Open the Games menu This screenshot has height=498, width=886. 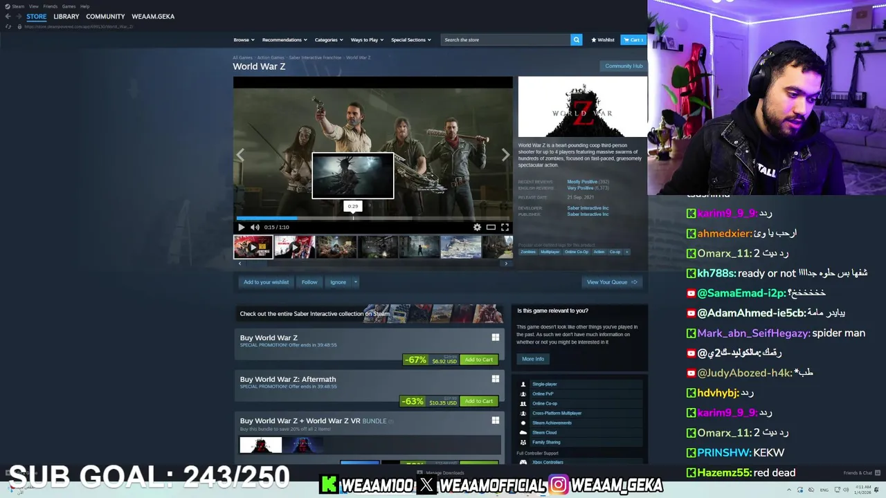click(x=69, y=6)
